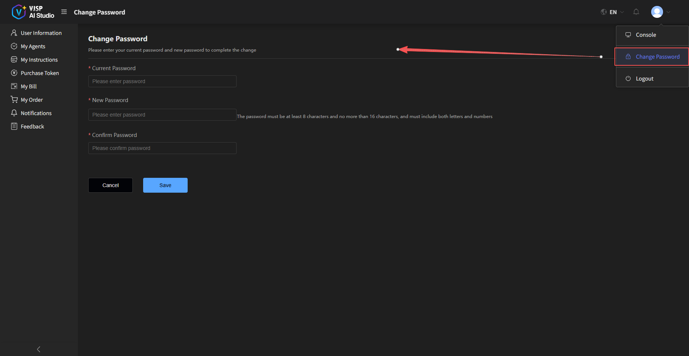Select the User Information sidebar icon
The image size is (689, 356).
pos(14,33)
